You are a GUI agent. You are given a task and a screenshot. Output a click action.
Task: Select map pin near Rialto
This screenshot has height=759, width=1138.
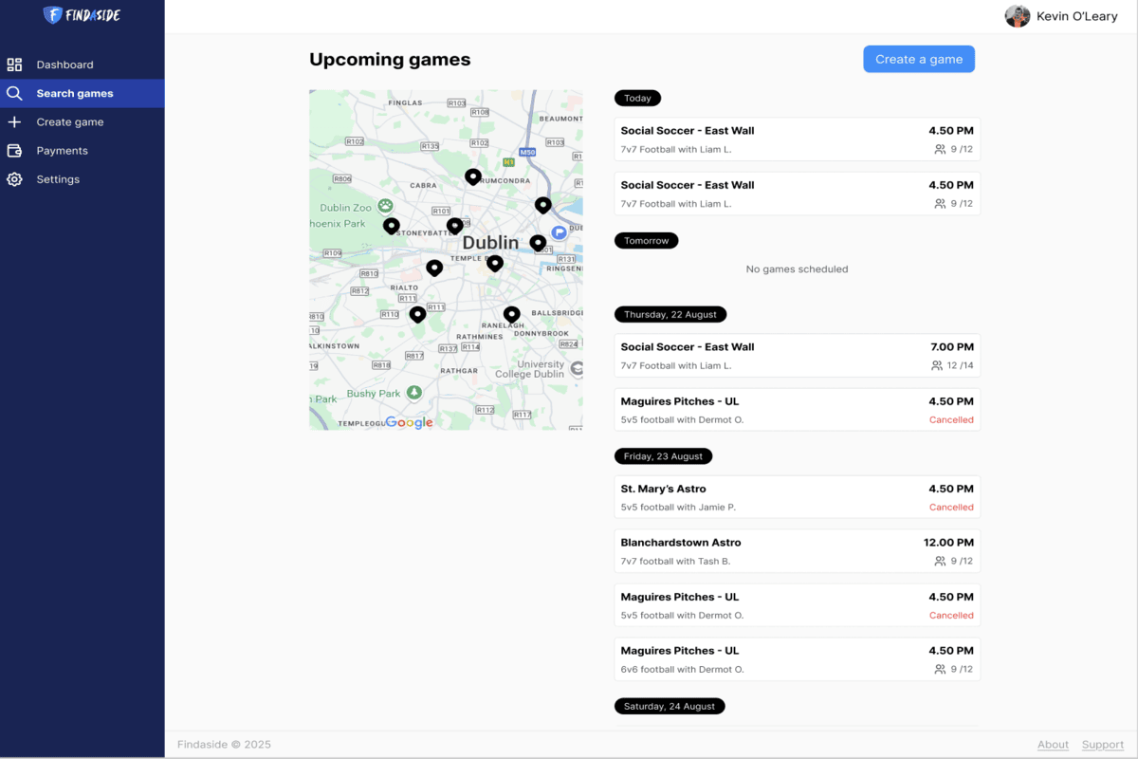pyautogui.click(x=433, y=268)
